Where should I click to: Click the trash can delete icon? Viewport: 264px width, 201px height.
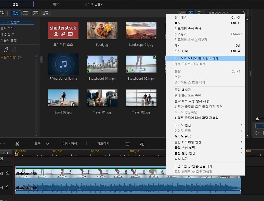[127, 144]
